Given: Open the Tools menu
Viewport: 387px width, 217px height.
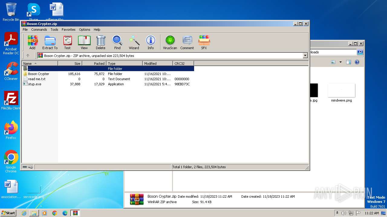Looking at the screenshot, I should [54, 30].
